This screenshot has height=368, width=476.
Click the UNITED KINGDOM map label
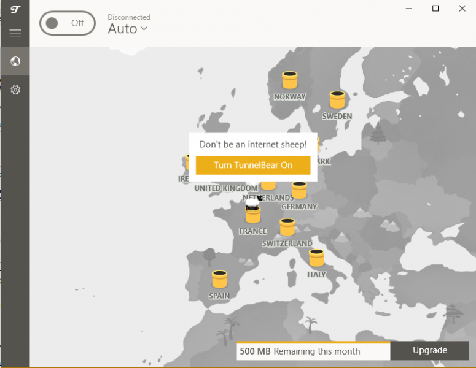point(226,188)
